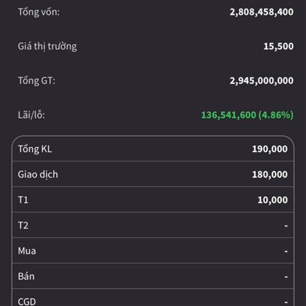Select the tradable volume value 180,000
This screenshot has height=306, width=306.
269,174
